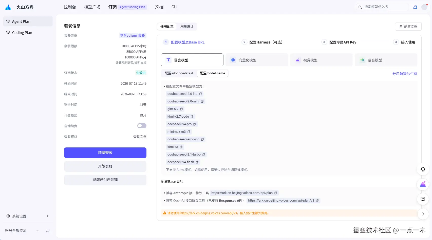This screenshot has height=240, width=432.
Task: Click the 开启超额后付费 link
Action: (405, 74)
